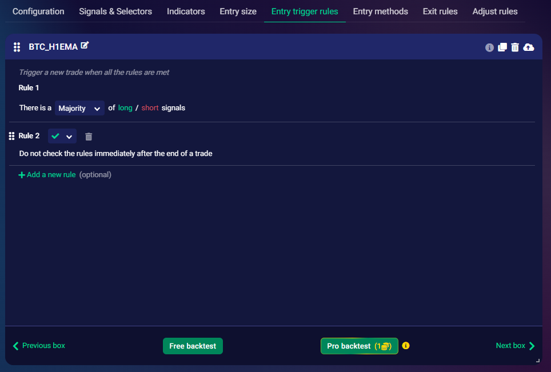
Task: Delete the BTC_H1EMA box
Action: pos(515,47)
